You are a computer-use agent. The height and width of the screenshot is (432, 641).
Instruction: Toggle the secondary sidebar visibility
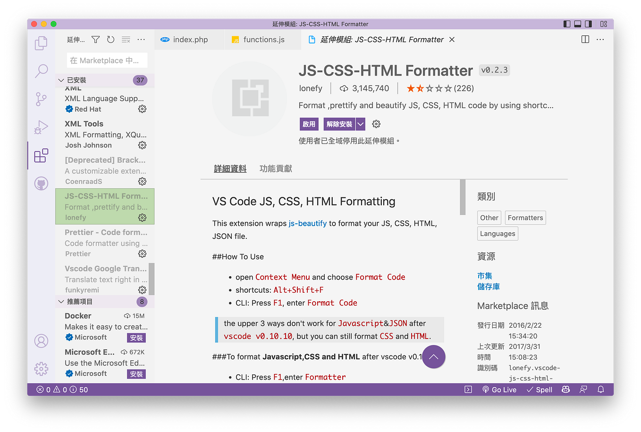pyautogui.click(x=588, y=24)
